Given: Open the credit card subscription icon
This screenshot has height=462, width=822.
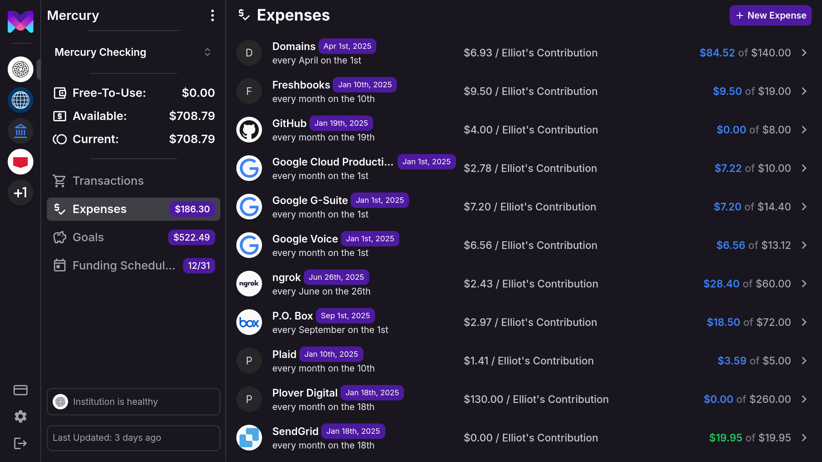Looking at the screenshot, I should [21, 390].
